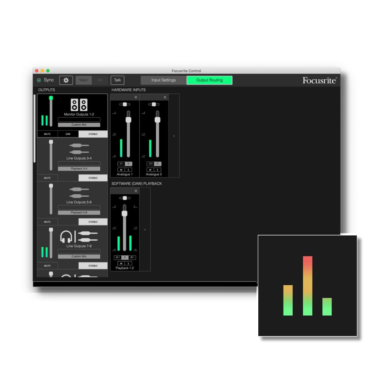
Task: Click the Playback 1-2 pan slider
Action: 125,198
